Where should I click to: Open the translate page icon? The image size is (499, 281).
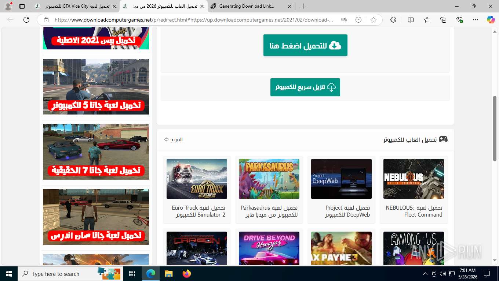tap(344, 20)
